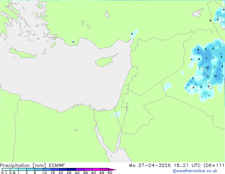Click the 15–20 mm legend color swatch
The image size is (225, 174).
(55, 169)
